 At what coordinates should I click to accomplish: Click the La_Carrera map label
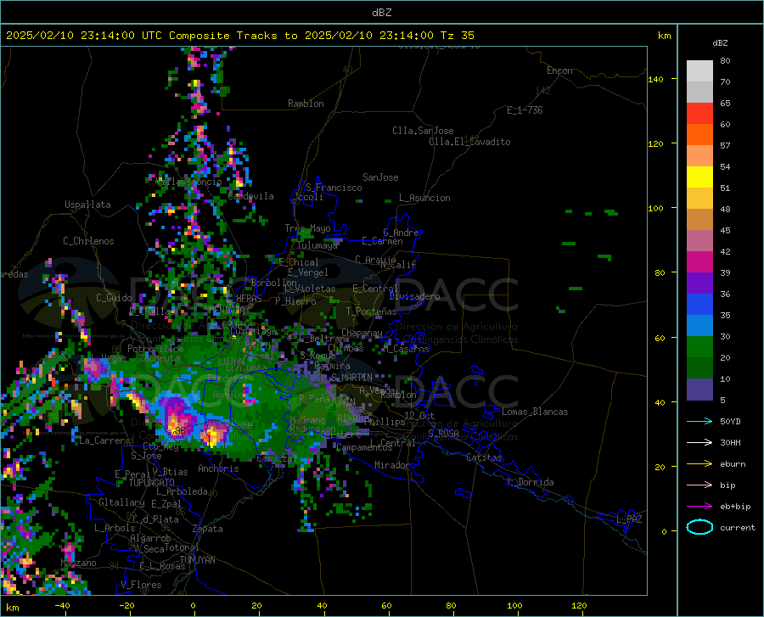point(104,440)
